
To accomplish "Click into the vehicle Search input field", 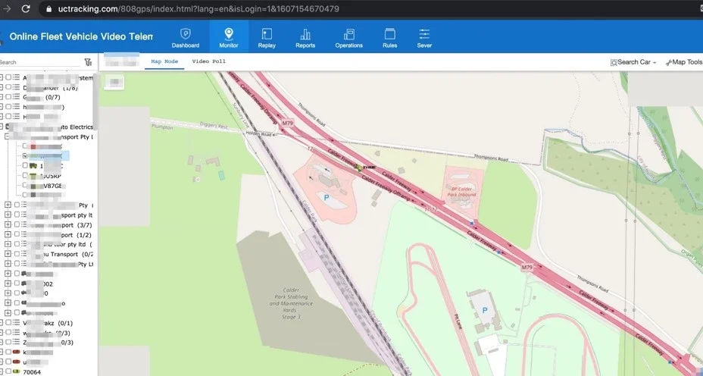I will tap(40, 62).
